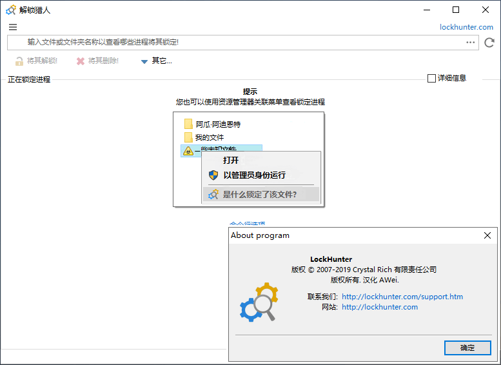This screenshot has width=501, height=365.
Task: Click the 确定 button in the About dialog
Action: point(467,348)
